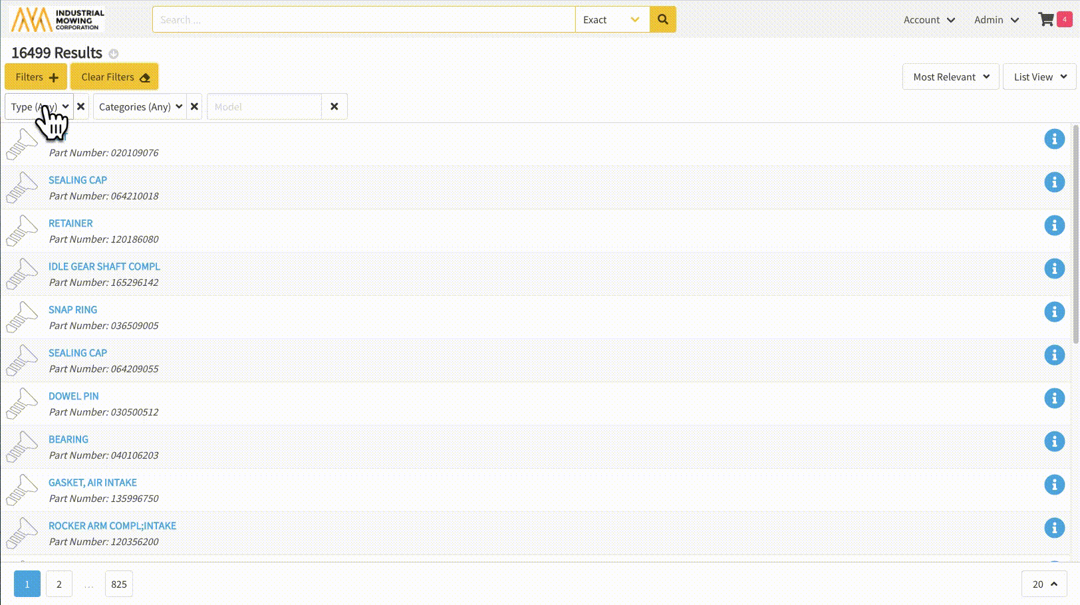The image size is (1080, 605).
Task: Open the IDLE GEAR SHAFT COMPL link
Action: pyautogui.click(x=104, y=267)
